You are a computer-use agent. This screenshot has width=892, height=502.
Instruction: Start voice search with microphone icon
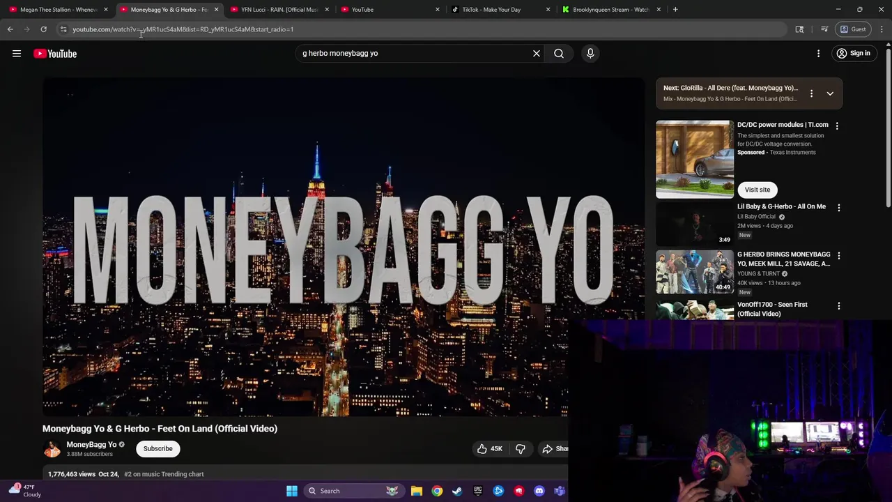pos(590,53)
